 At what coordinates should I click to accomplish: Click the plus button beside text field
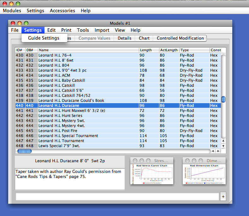point(223,197)
